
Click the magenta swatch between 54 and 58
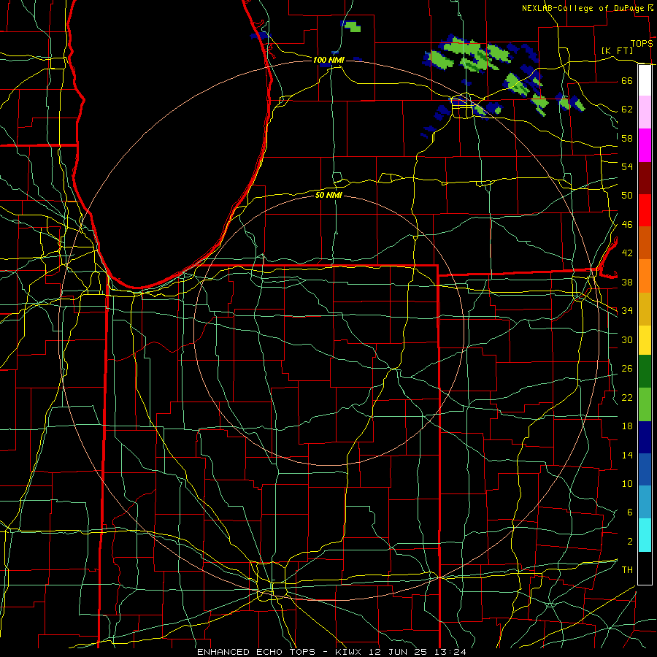(x=645, y=145)
